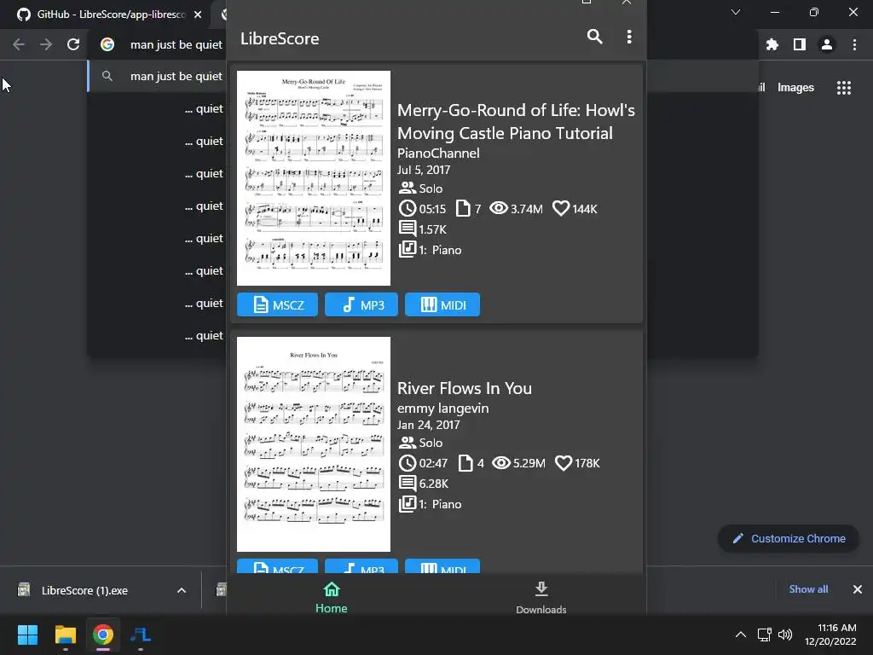Go forward in Chrome browser
873x655 pixels.
point(46,44)
